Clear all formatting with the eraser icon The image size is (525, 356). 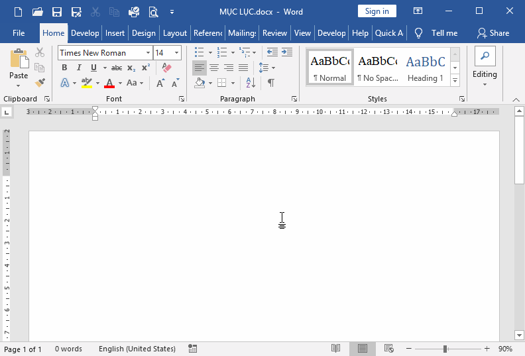pyautogui.click(x=166, y=68)
